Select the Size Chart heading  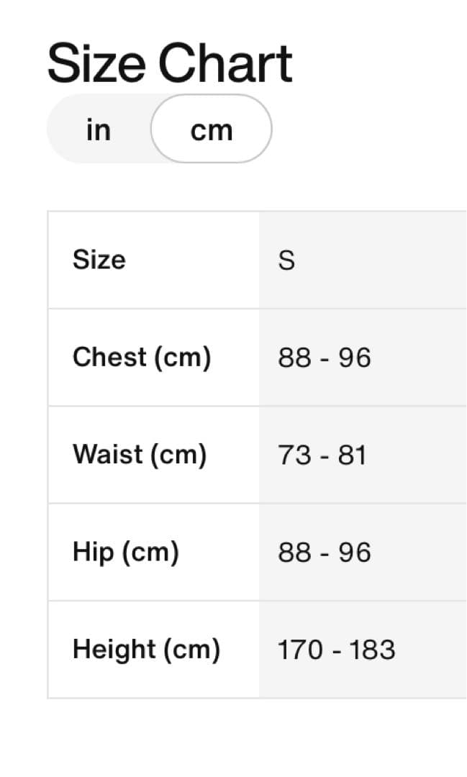click(x=170, y=63)
